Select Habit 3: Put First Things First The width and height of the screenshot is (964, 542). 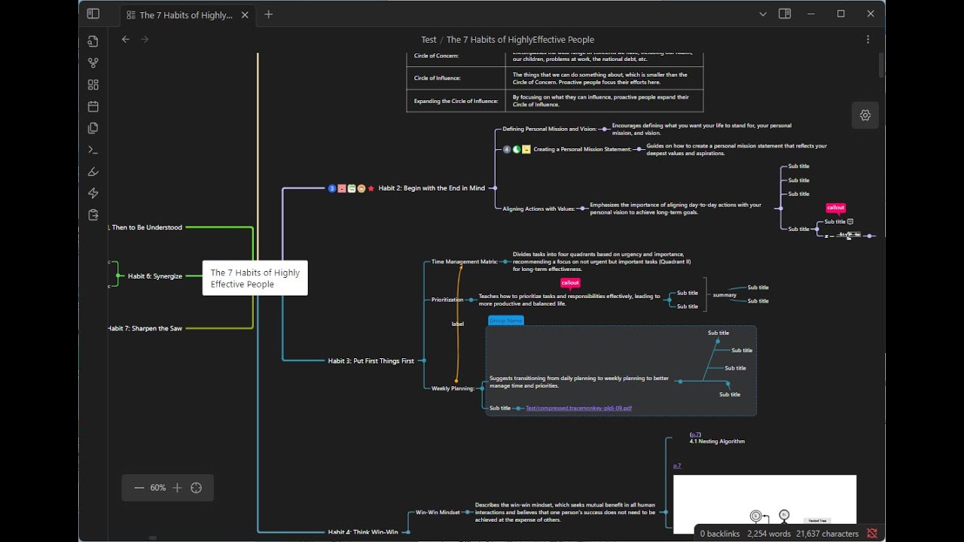click(371, 361)
